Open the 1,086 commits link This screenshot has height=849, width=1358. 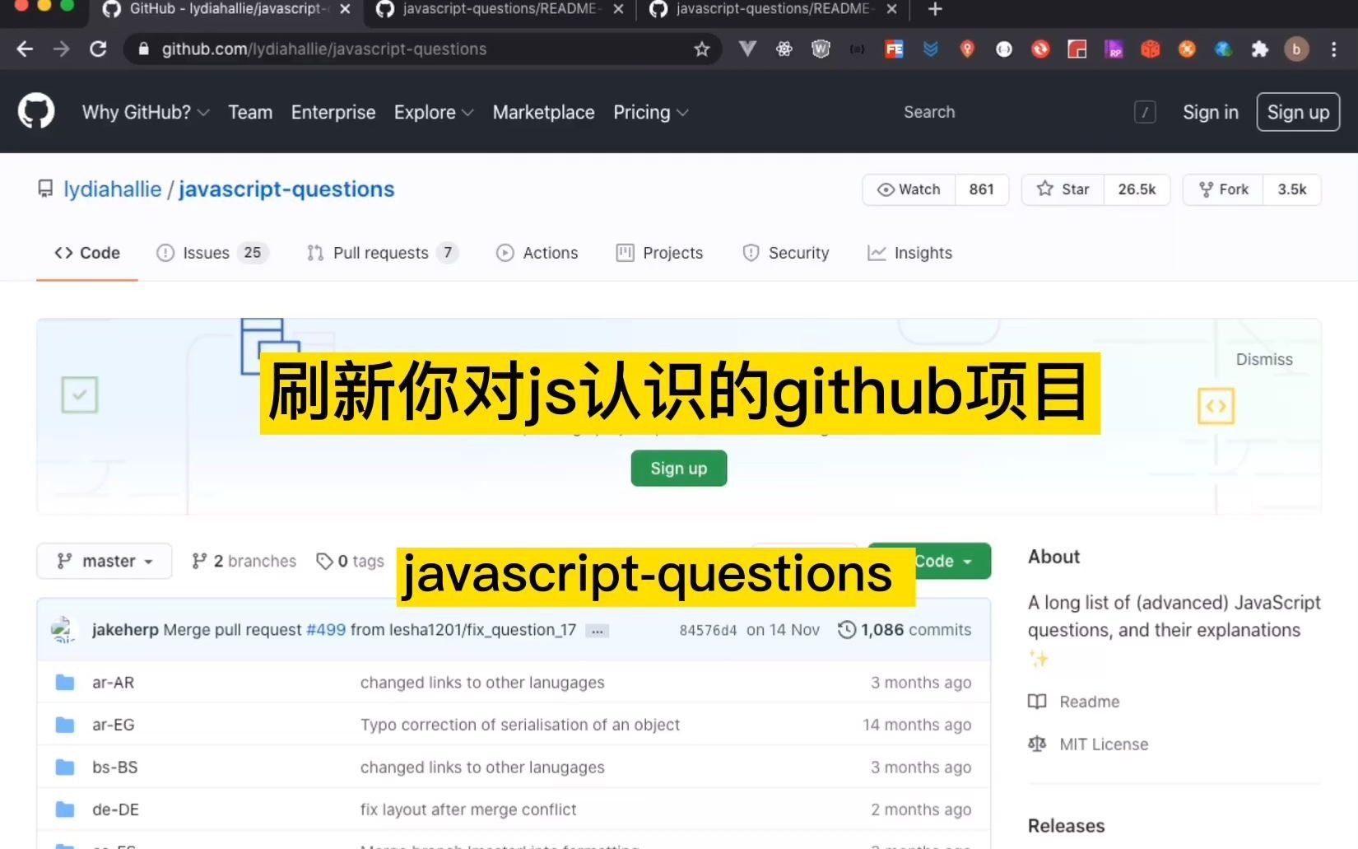pos(905,630)
